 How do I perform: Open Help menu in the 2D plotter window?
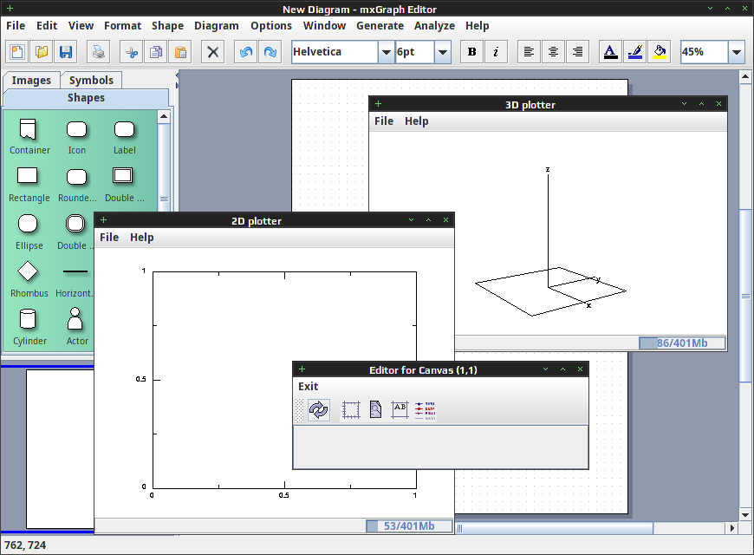click(142, 238)
